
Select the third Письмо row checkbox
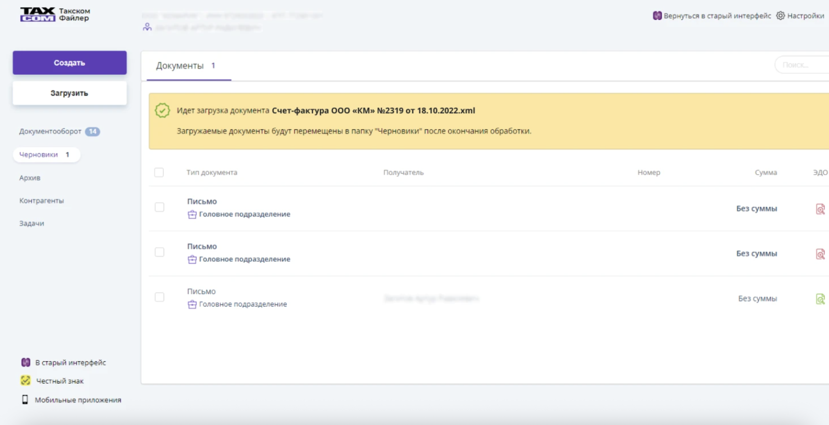tap(159, 297)
